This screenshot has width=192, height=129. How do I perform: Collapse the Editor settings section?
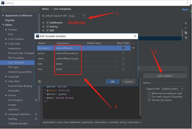pos(3,25)
